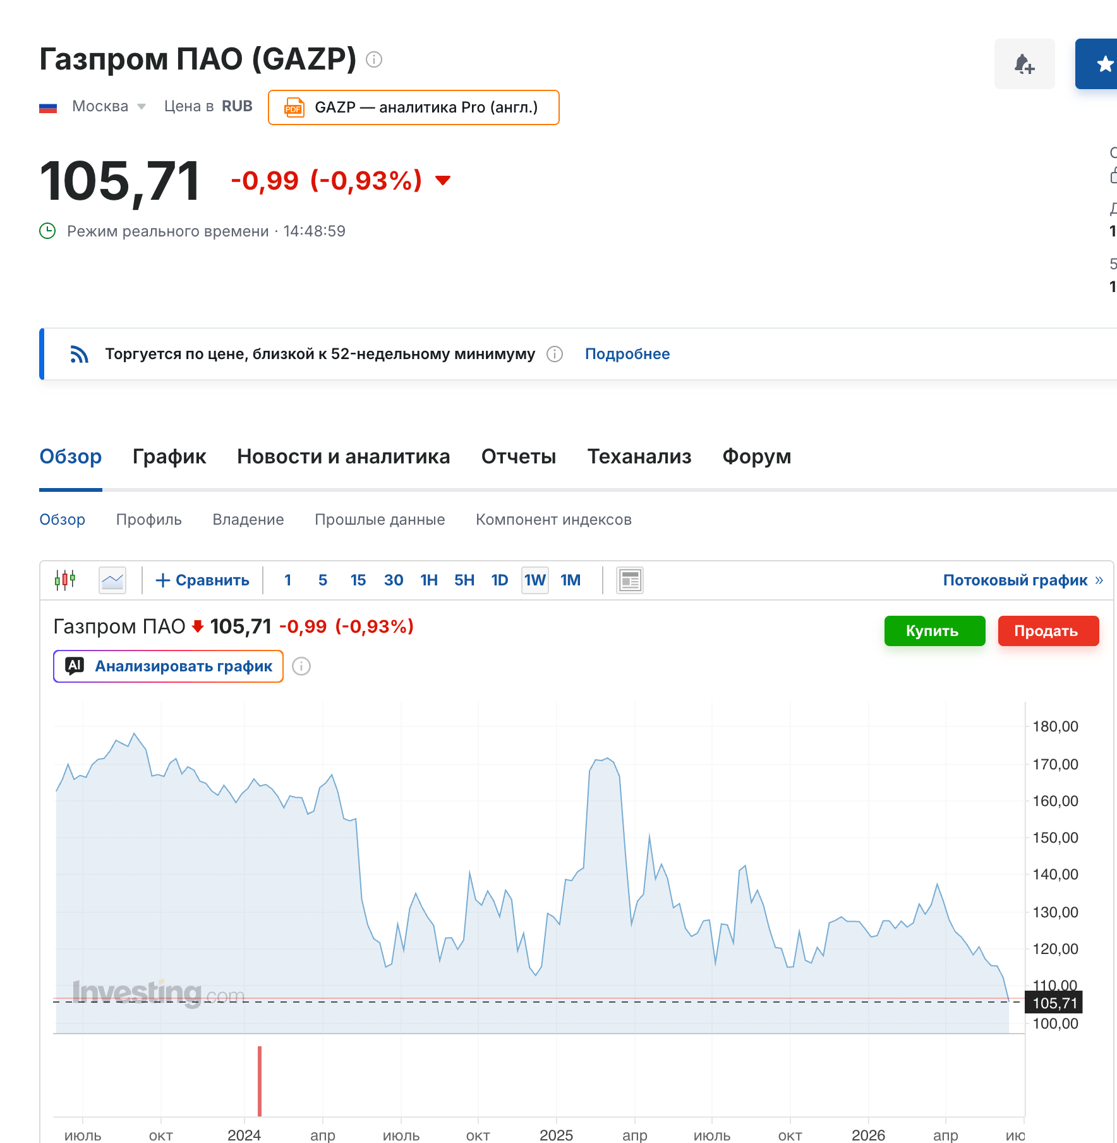The image size is (1117, 1143).
Task: Set chart interval to 15 minutes
Action: click(358, 580)
